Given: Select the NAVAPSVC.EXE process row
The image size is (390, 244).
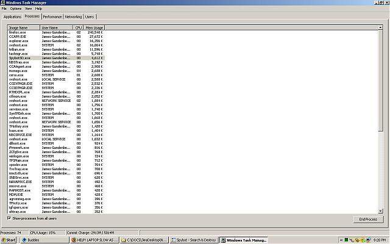Looking at the screenshot, I should pyautogui.click(x=56, y=182).
